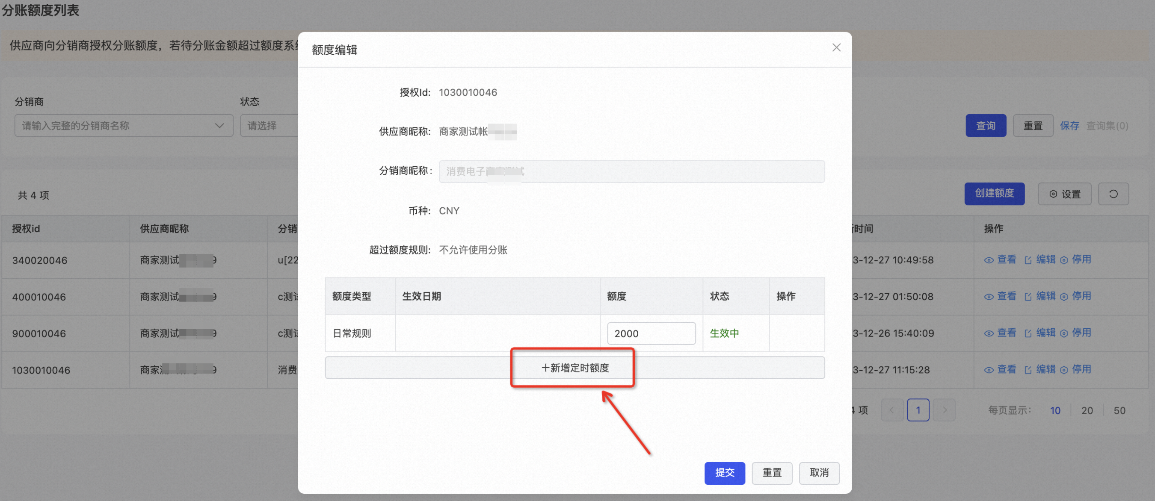1155x501 pixels.
Task: Disable the row dated 3-12-27 11:15:28 via 停用
Action: tap(1075, 370)
